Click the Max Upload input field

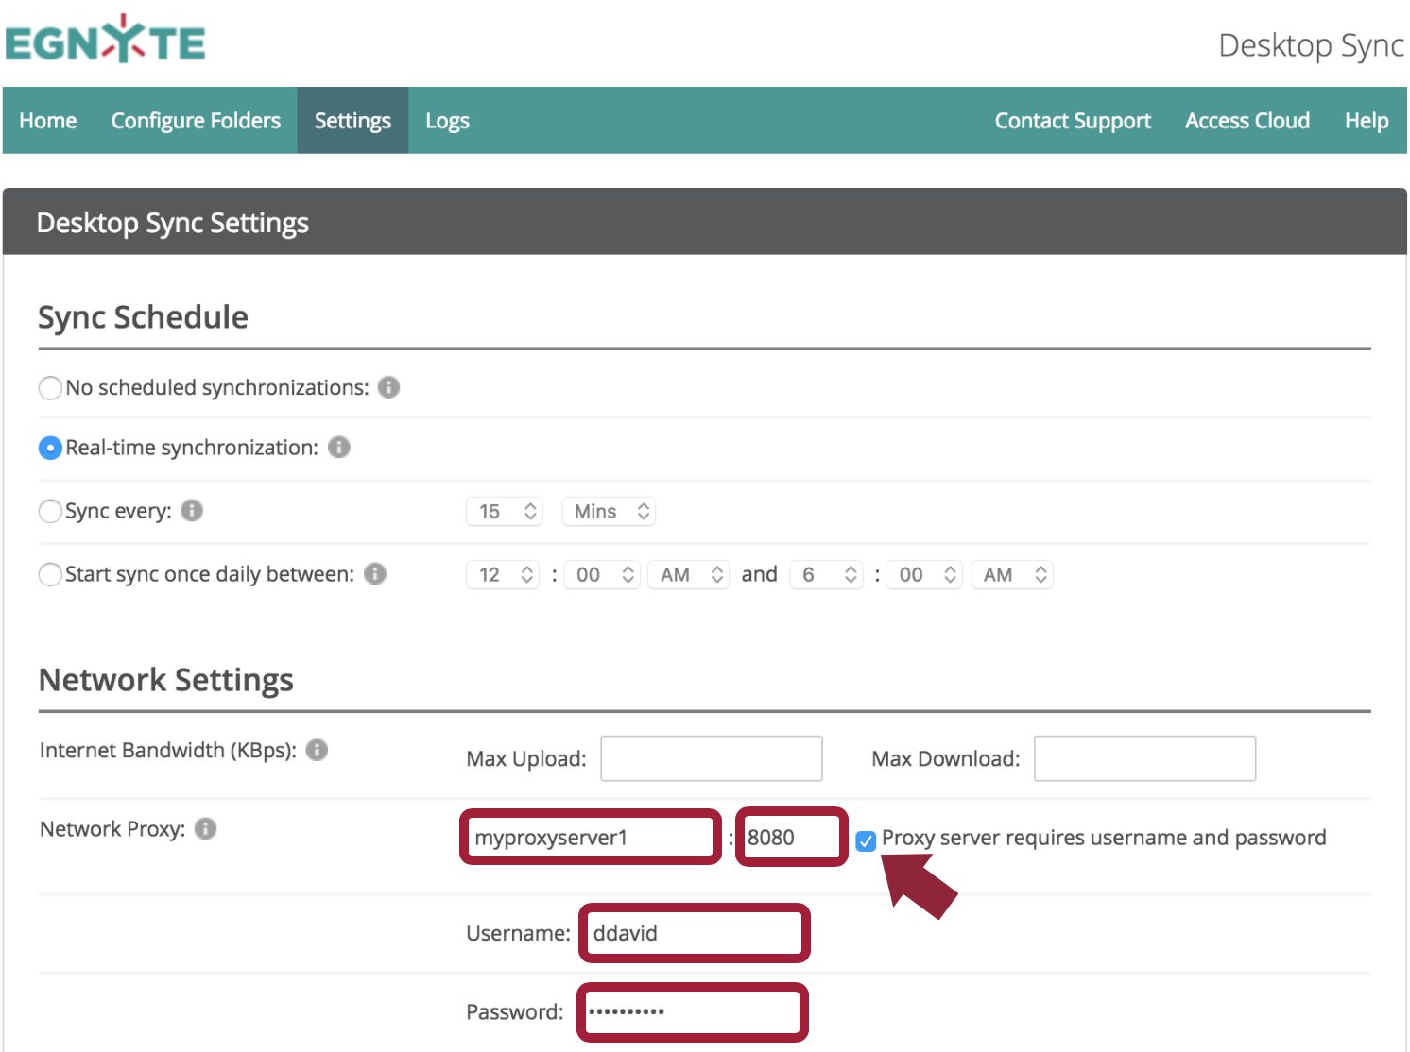click(x=711, y=758)
